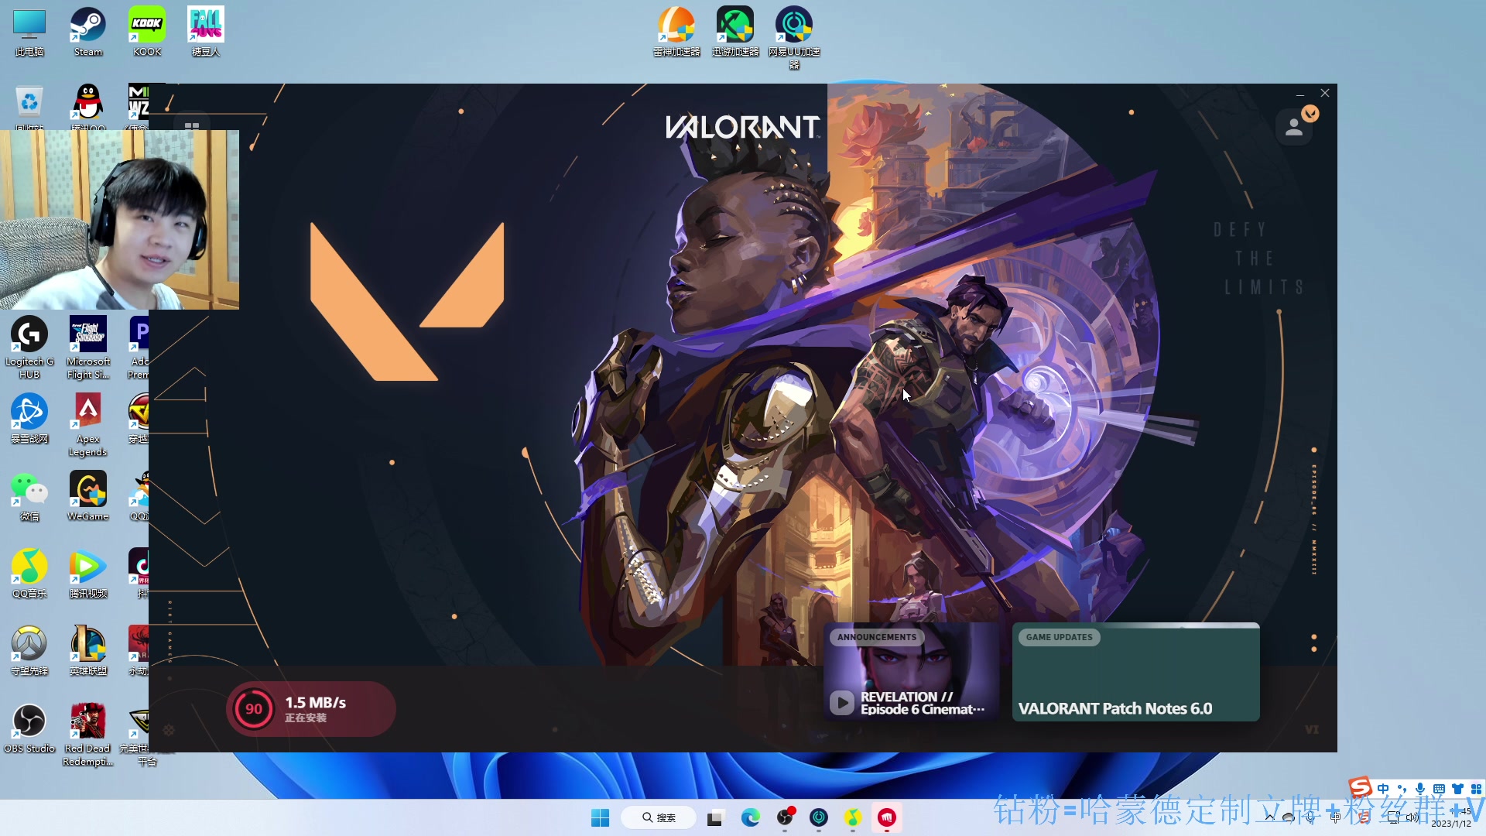
Task: Launch Red Dead Redemption shortcut
Action: pos(88,735)
